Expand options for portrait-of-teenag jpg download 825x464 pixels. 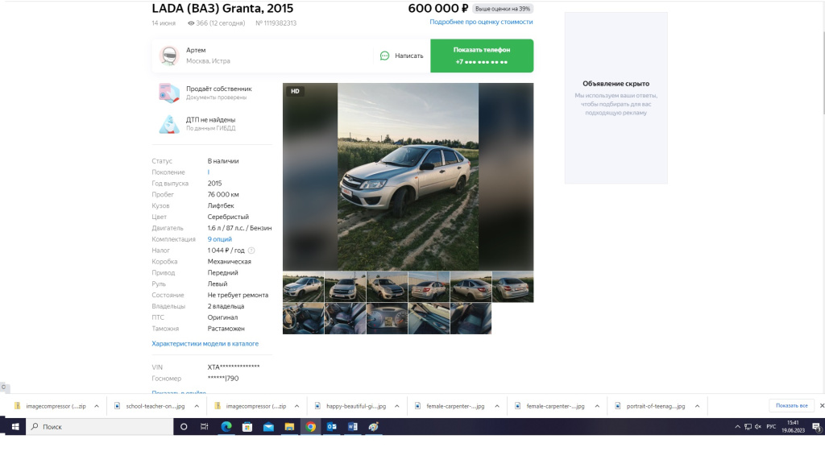[697, 406]
